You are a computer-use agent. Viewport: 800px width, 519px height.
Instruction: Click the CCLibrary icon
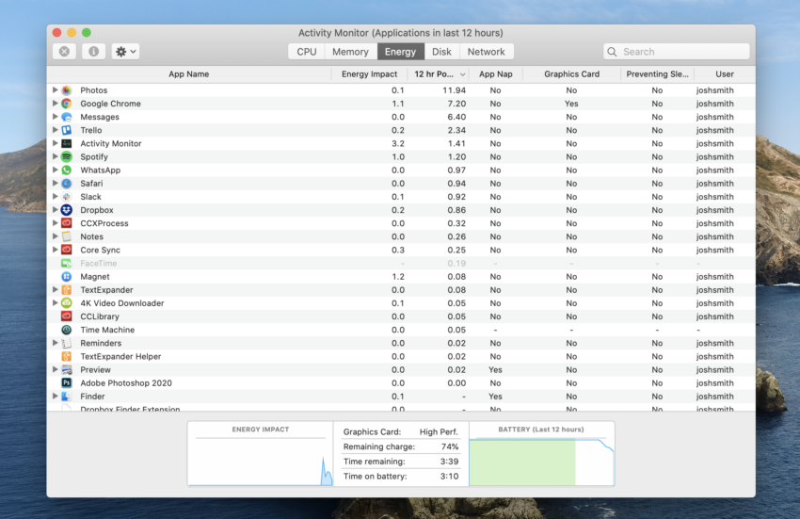(x=66, y=316)
